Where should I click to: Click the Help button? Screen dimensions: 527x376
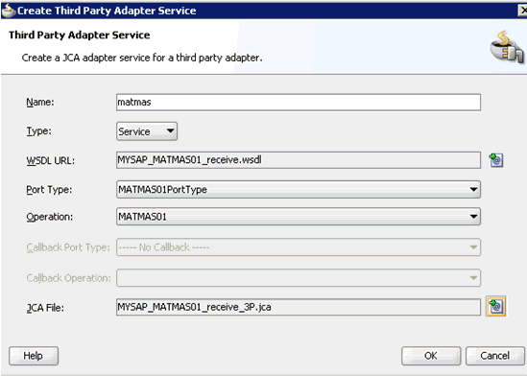(34, 356)
